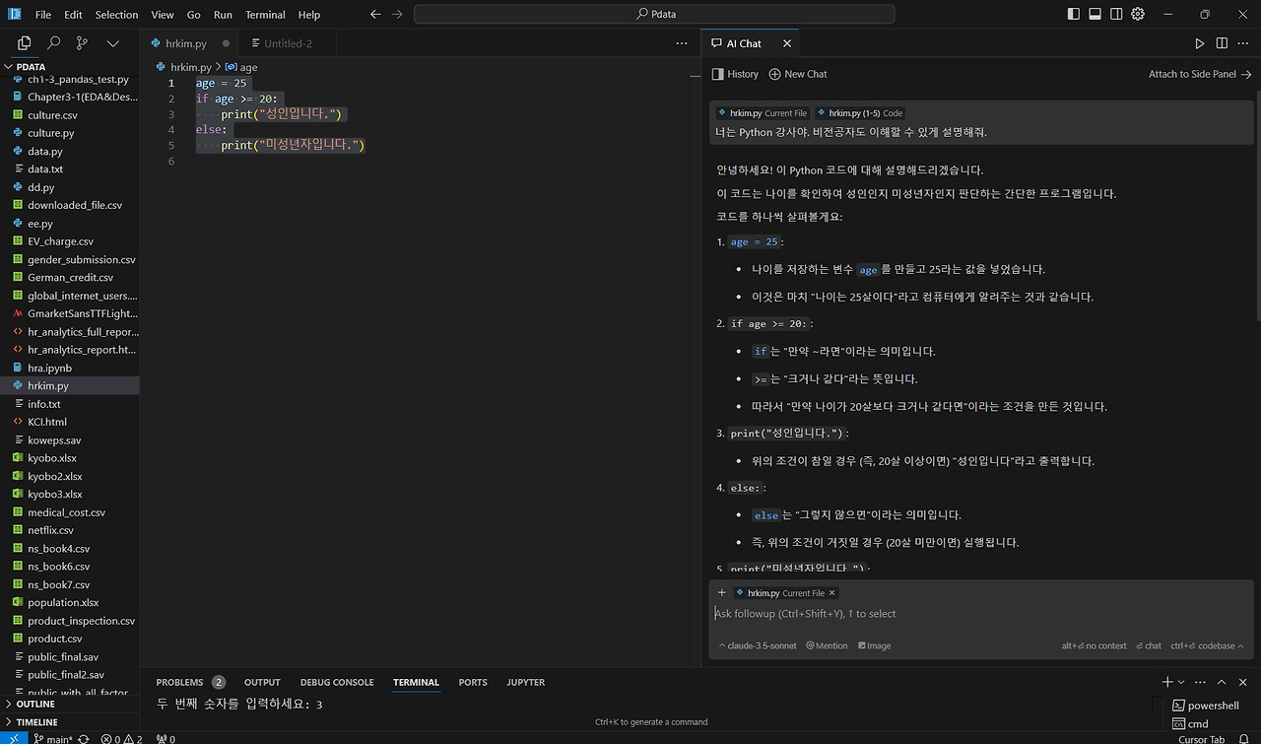Add context with the plus icon in chat input
Screen dimensions: 1261x744
(721, 593)
